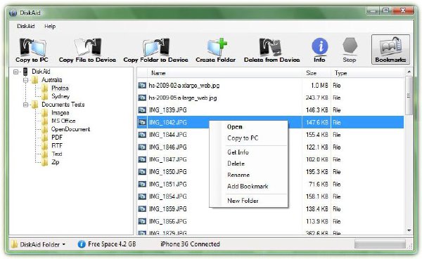Select the RTF folder in tree
Screen dimensions: 422x259
(57, 145)
